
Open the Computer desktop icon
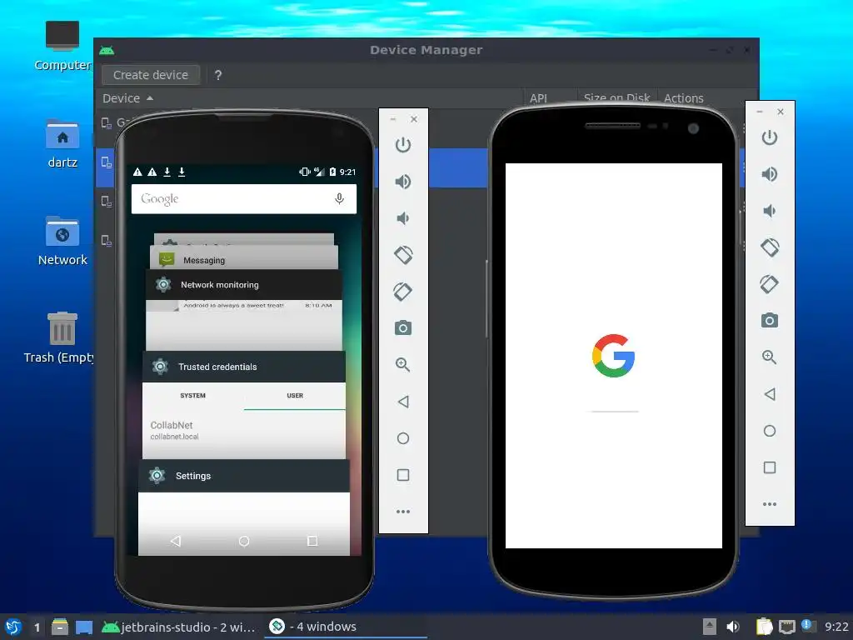(x=62, y=46)
